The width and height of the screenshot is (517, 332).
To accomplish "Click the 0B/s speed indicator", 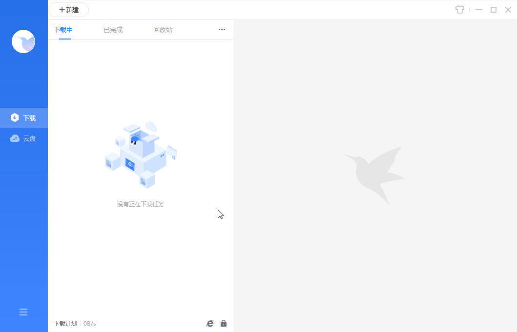I will coord(90,323).
